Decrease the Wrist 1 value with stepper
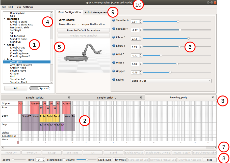 point(141,65)
